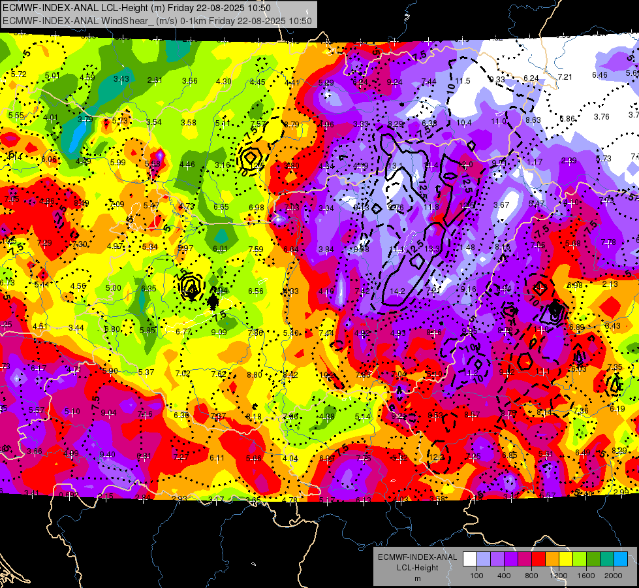Viewport: 639px width, 588px height.
Task: Click the wind shear value 3.43
Action: [x=121, y=79]
